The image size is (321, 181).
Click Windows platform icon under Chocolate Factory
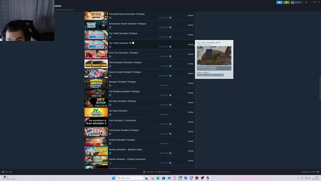pyautogui.click(x=110, y=18)
